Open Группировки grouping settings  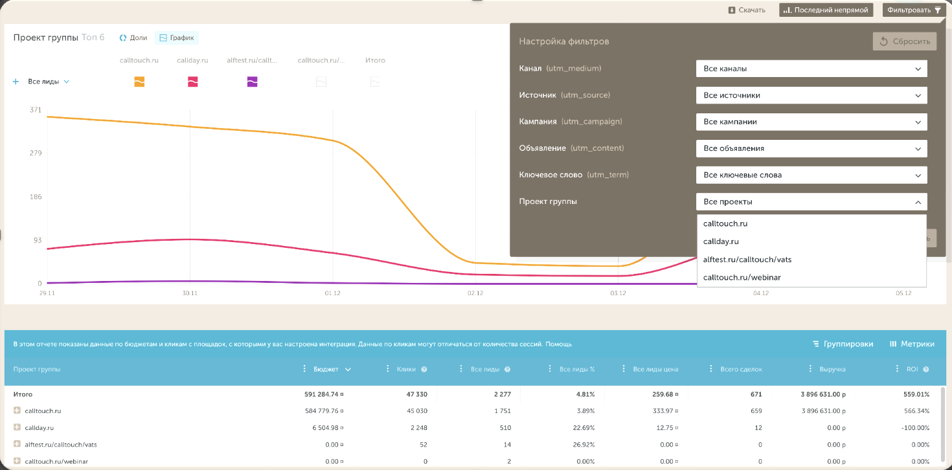tap(843, 344)
